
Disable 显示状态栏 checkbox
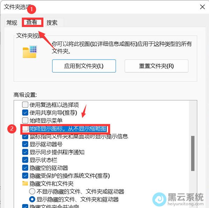point(25,160)
